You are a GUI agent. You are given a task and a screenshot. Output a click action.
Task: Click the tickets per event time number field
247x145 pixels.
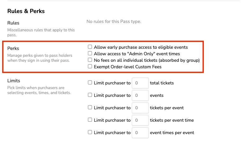[140, 120]
